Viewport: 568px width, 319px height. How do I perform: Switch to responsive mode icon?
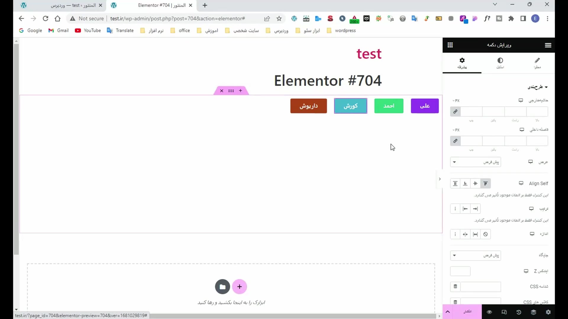coord(504,312)
